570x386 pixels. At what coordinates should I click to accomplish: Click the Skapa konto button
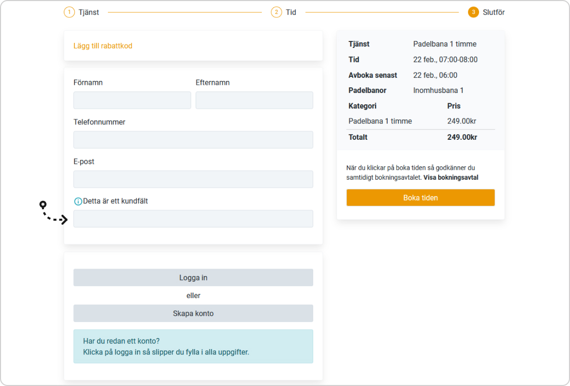click(193, 313)
